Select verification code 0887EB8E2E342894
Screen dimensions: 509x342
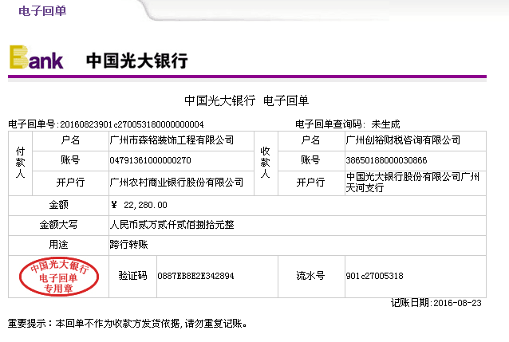tap(195, 276)
